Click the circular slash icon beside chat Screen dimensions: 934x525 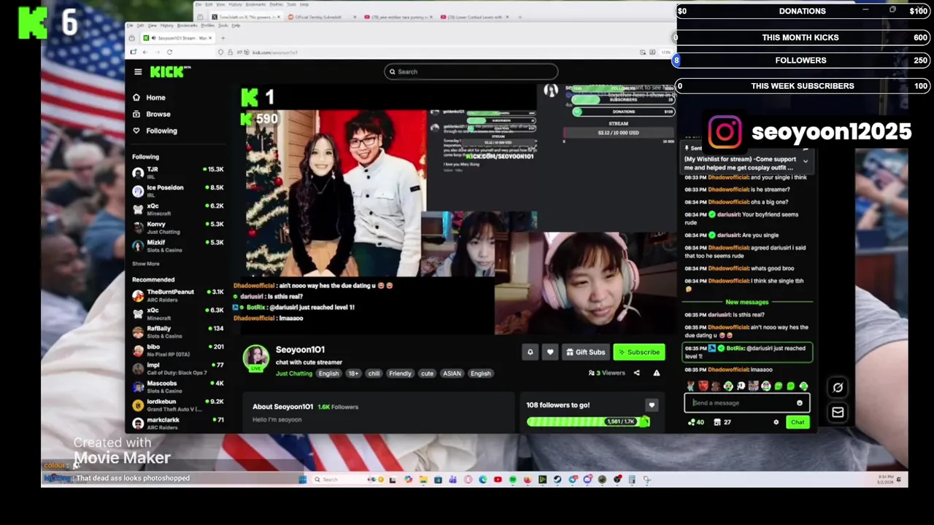pyautogui.click(x=838, y=388)
